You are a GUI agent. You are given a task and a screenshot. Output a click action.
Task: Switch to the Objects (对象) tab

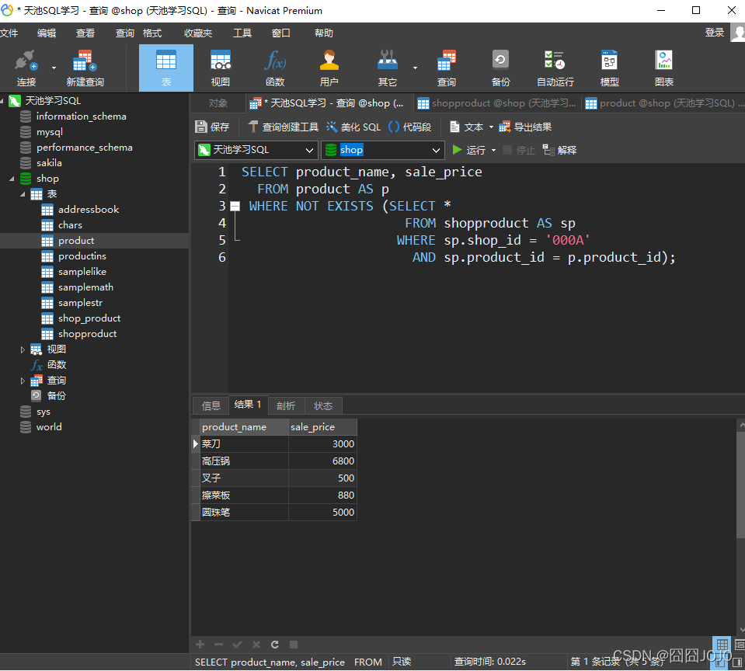tap(218, 103)
